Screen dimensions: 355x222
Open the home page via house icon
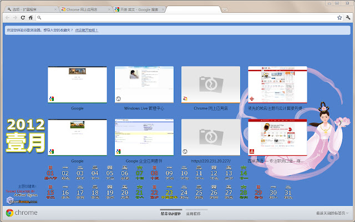pyautogui.click(x=31, y=18)
